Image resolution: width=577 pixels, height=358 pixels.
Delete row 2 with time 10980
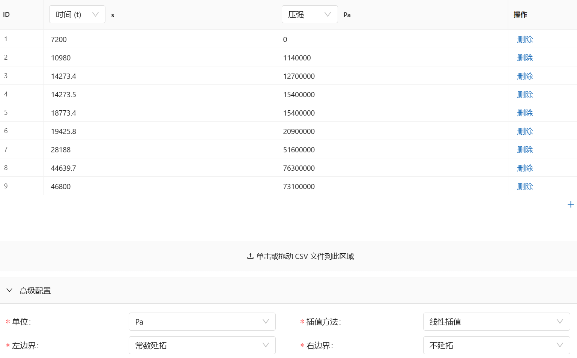tap(525, 58)
